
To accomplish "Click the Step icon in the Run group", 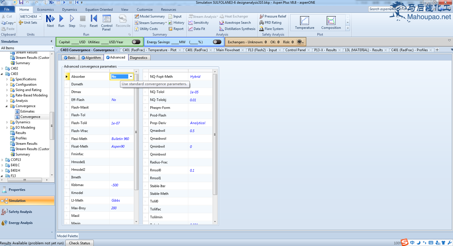I will 72,21.
